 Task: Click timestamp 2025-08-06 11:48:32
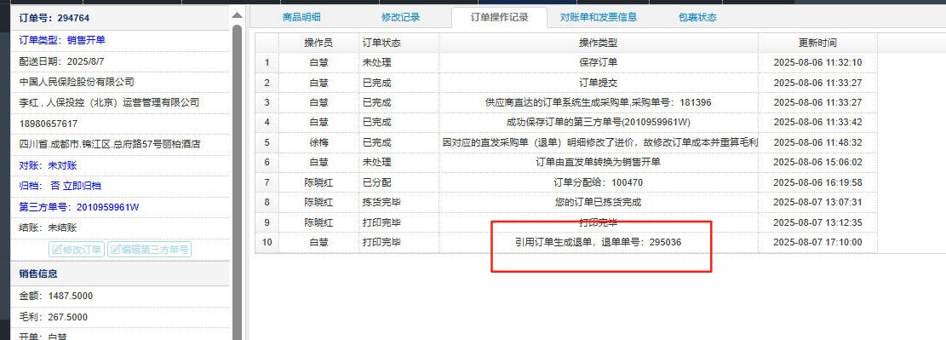click(817, 142)
